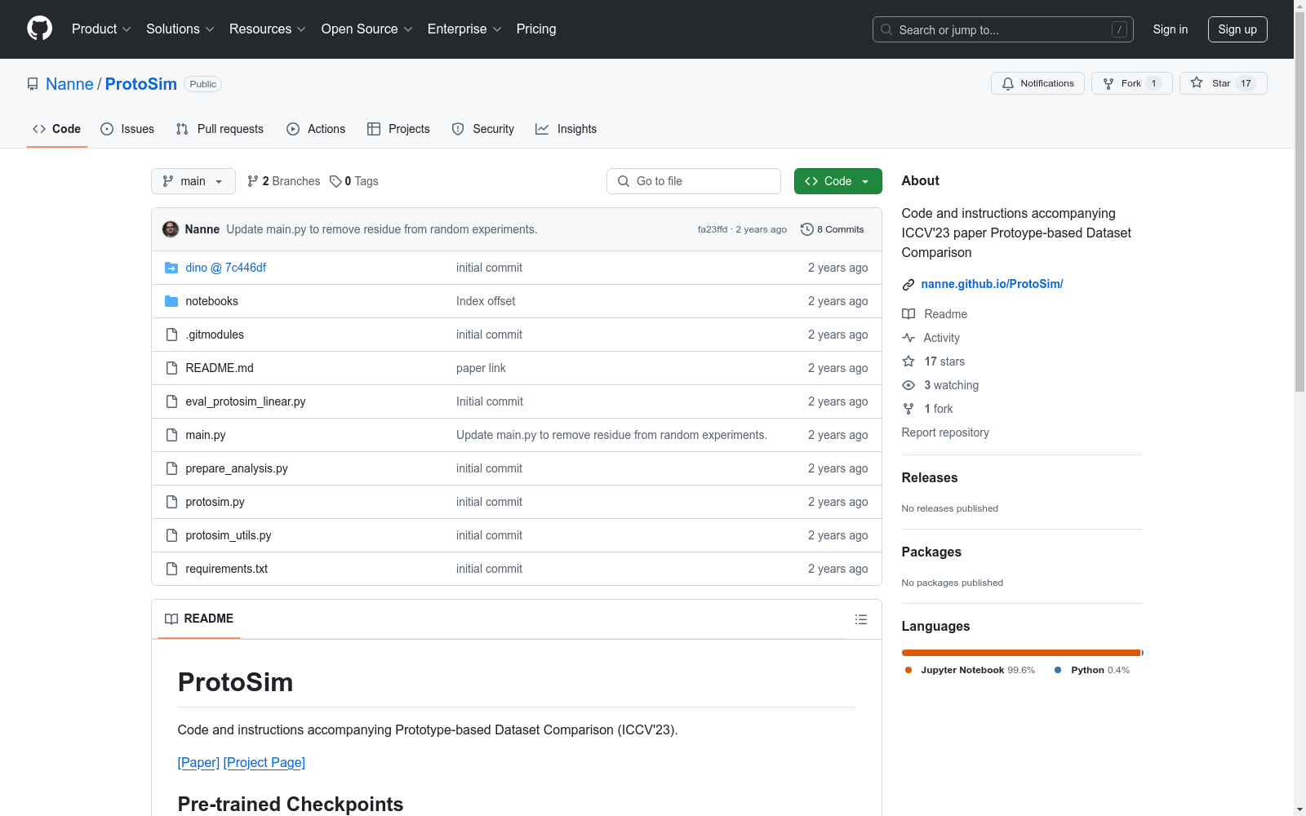Click the main.py file icon

coord(171,435)
